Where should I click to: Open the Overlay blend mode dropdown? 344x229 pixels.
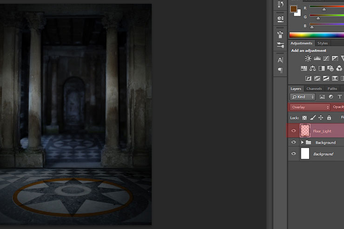tap(310, 107)
